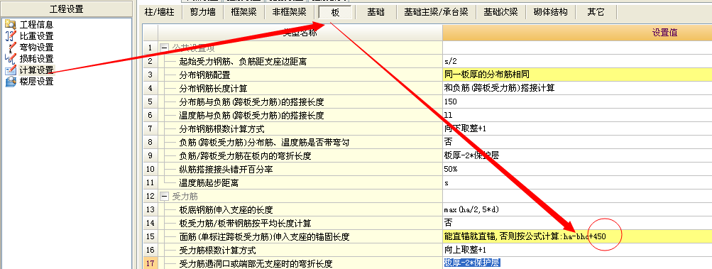Click the 工程信息 icon in sidebar
Viewport: 712px width, 269px height.
tap(10, 25)
